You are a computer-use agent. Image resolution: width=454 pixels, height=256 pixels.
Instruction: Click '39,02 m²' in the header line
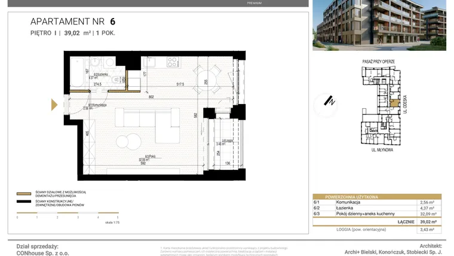click(x=77, y=33)
